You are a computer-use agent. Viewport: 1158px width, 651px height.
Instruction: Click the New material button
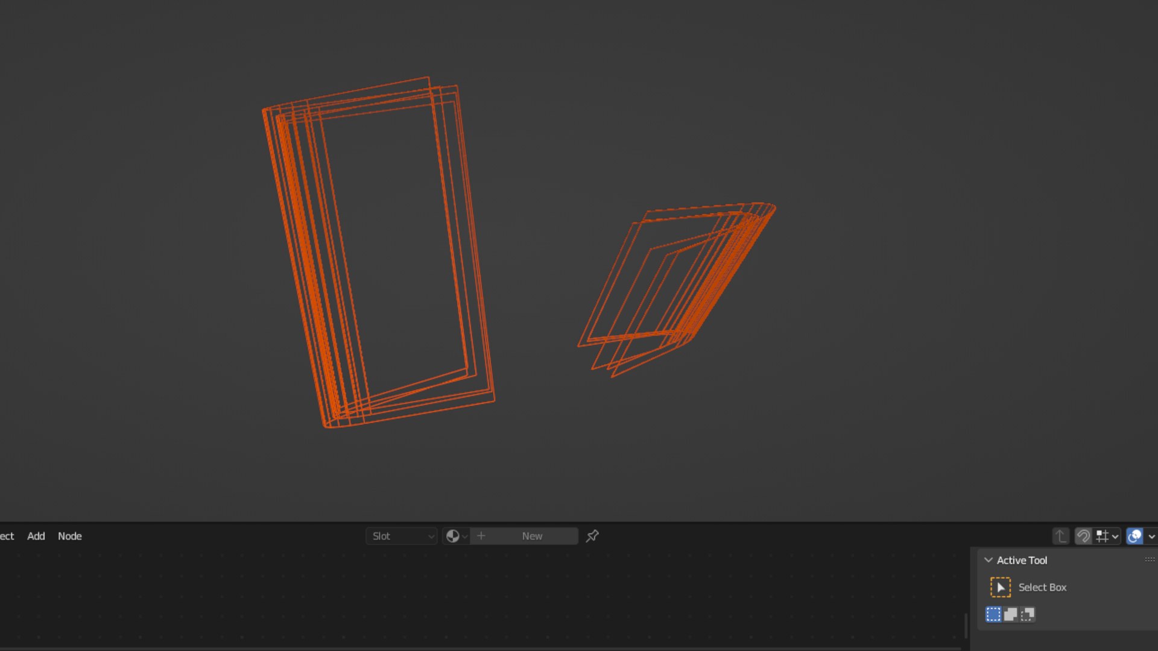click(x=525, y=536)
